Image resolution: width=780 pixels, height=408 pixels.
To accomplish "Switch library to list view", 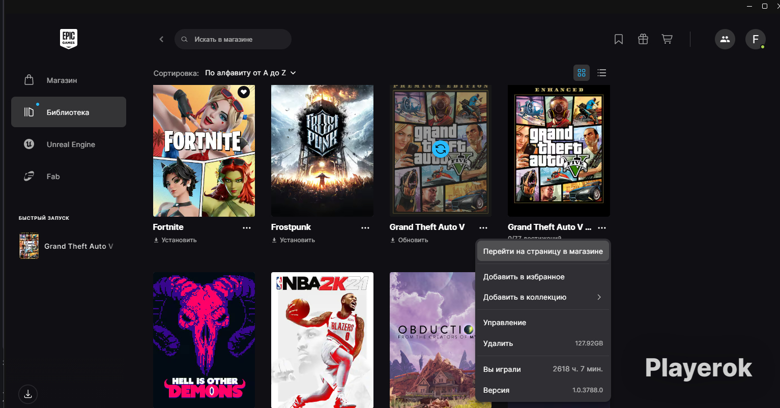I will pyautogui.click(x=602, y=73).
